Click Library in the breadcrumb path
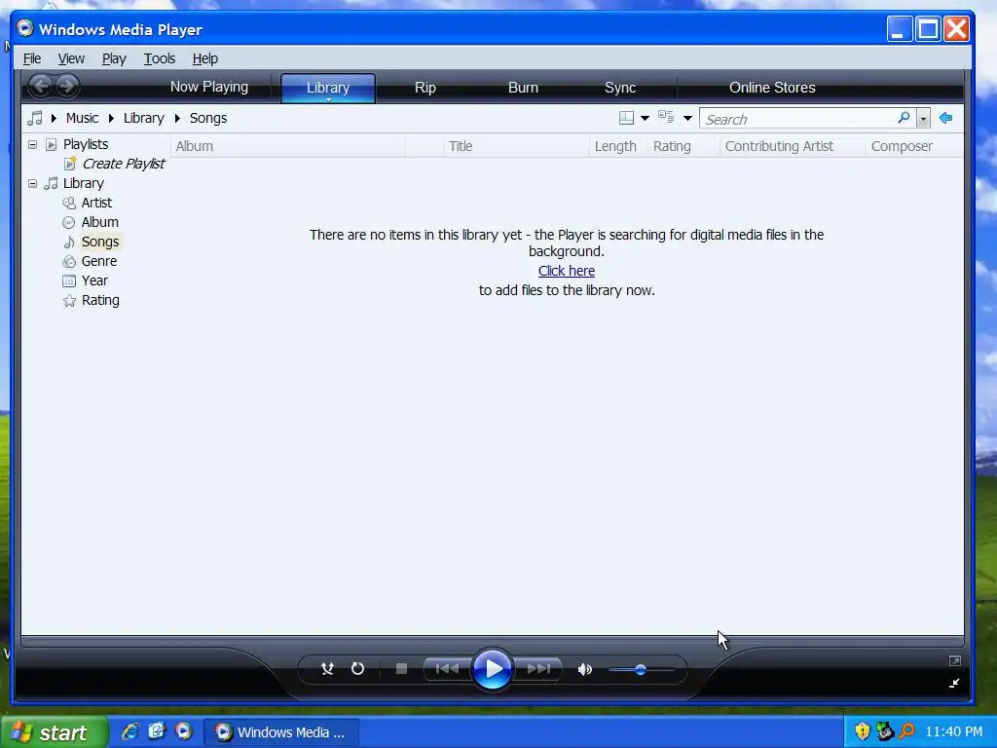The width and height of the screenshot is (997, 748). point(144,118)
